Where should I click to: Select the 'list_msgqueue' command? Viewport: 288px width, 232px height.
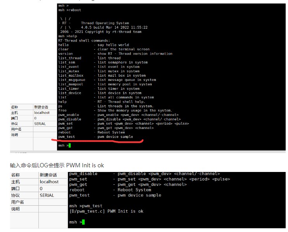pos(72,80)
